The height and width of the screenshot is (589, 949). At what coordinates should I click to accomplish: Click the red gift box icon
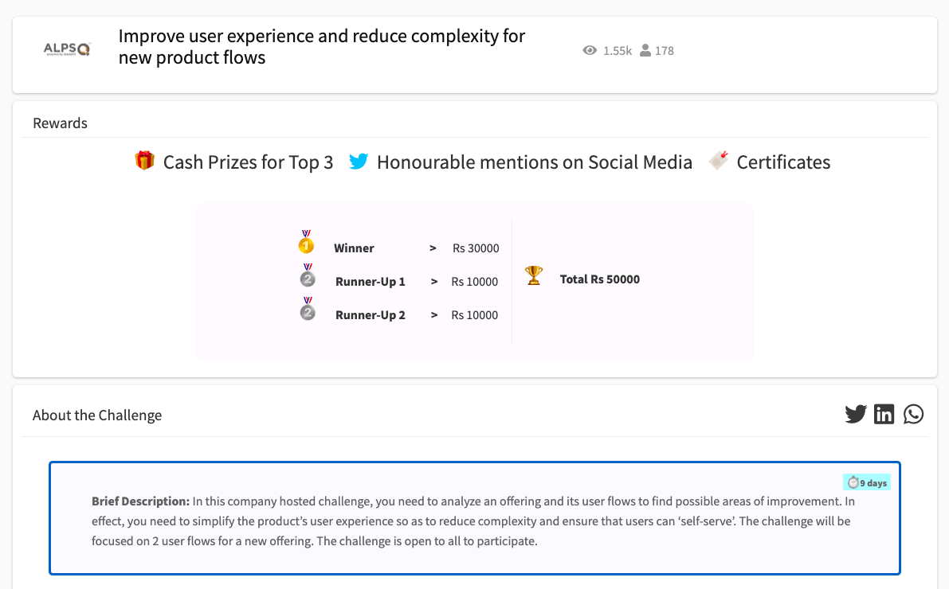click(x=144, y=162)
